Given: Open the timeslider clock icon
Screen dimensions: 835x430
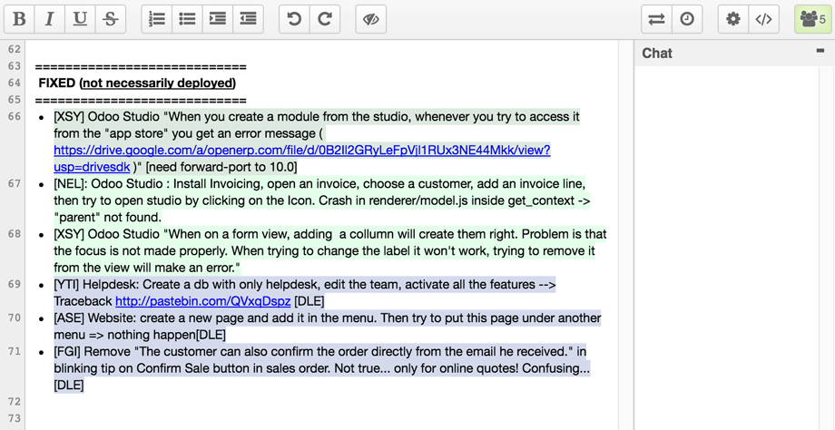Looking at the screenshot, I should tap(687, 19).
